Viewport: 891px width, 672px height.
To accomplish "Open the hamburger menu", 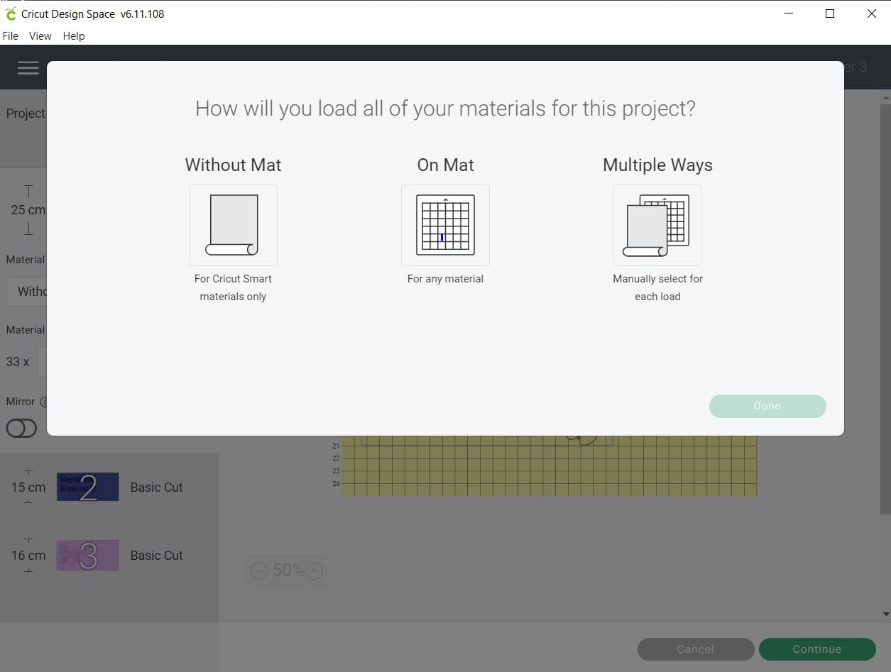I will tap(28, 67).
